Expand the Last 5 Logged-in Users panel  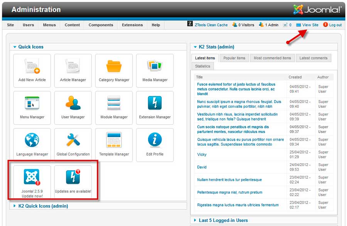(x=195, y=220)
